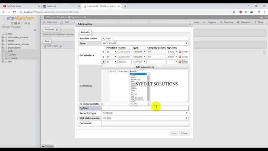Viewport: 268px width, 151px height.
Task: Open the Tracking tab
Action: point(227,22)
